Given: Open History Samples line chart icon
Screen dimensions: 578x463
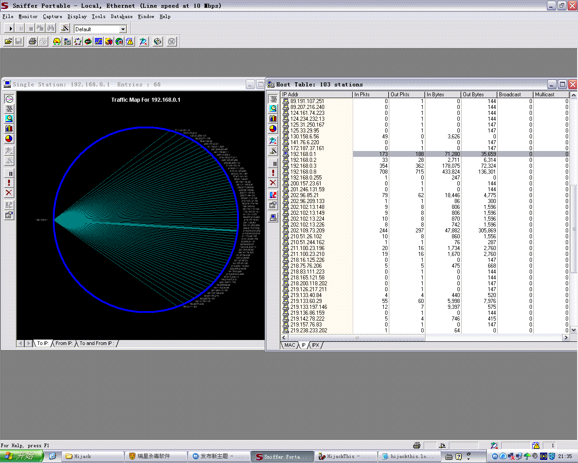Looking at the screenshot, I should pyautogui.click(x=98, y=42).
